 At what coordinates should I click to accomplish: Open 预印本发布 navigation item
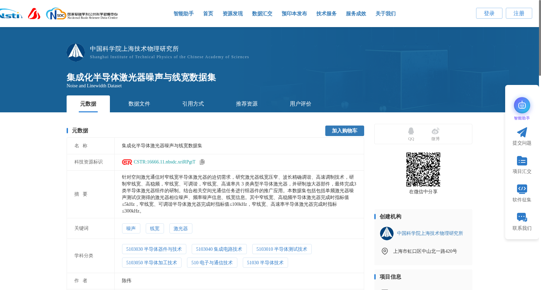pyautogui.click(x=294, y=14)
